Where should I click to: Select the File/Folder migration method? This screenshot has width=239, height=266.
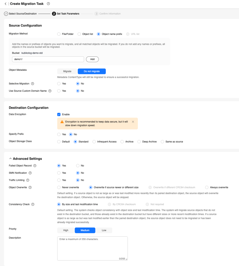59,34
